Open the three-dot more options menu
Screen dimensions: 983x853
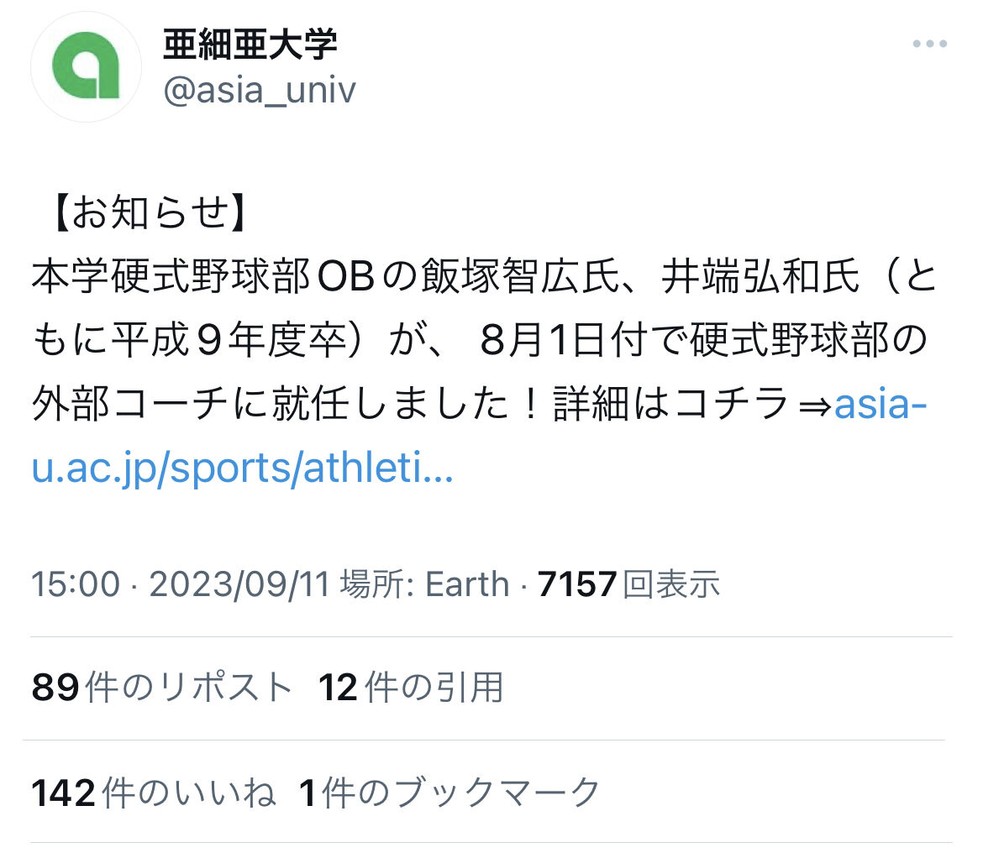click(930, 44)
